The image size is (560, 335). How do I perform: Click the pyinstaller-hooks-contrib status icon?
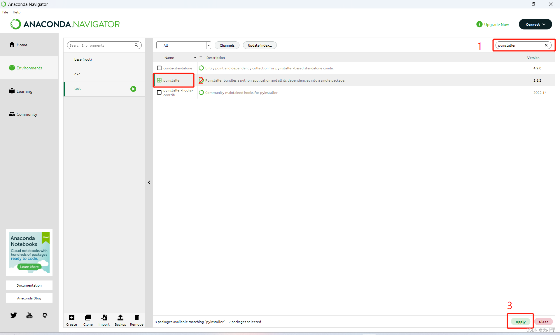point(201,92)
